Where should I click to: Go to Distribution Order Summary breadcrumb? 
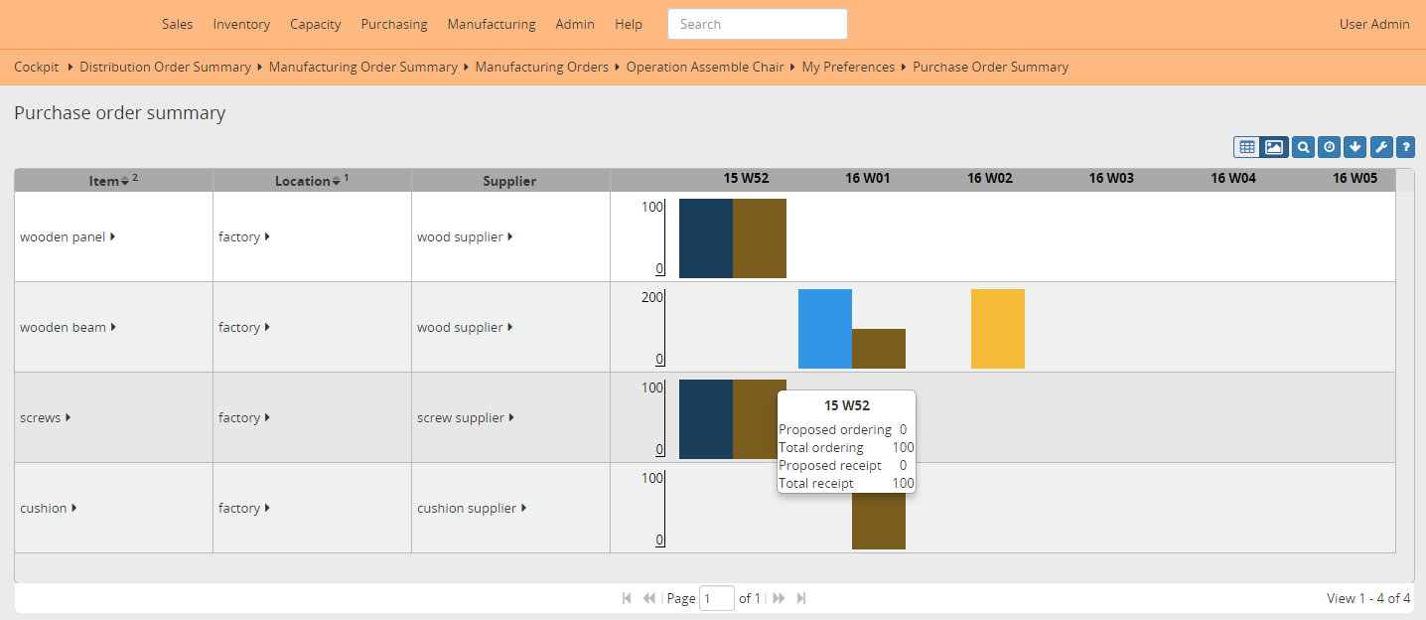pos(165,68)
